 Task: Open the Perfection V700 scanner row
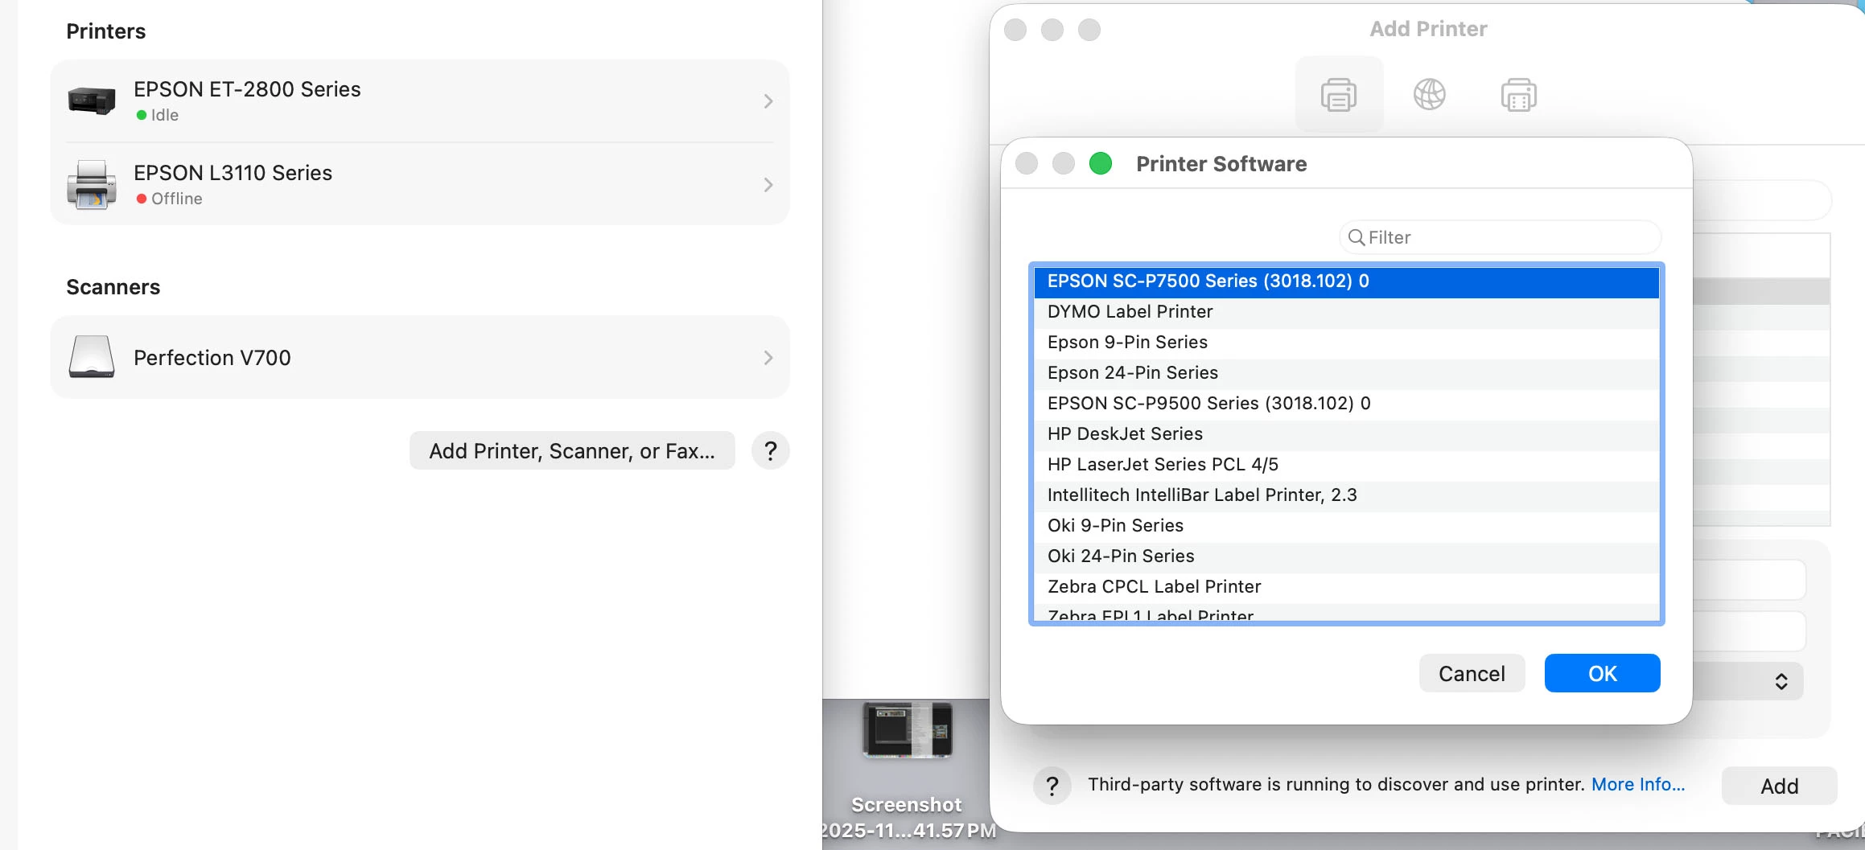click(420, 357)
